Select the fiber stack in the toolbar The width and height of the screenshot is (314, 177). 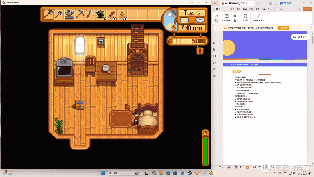101,14
